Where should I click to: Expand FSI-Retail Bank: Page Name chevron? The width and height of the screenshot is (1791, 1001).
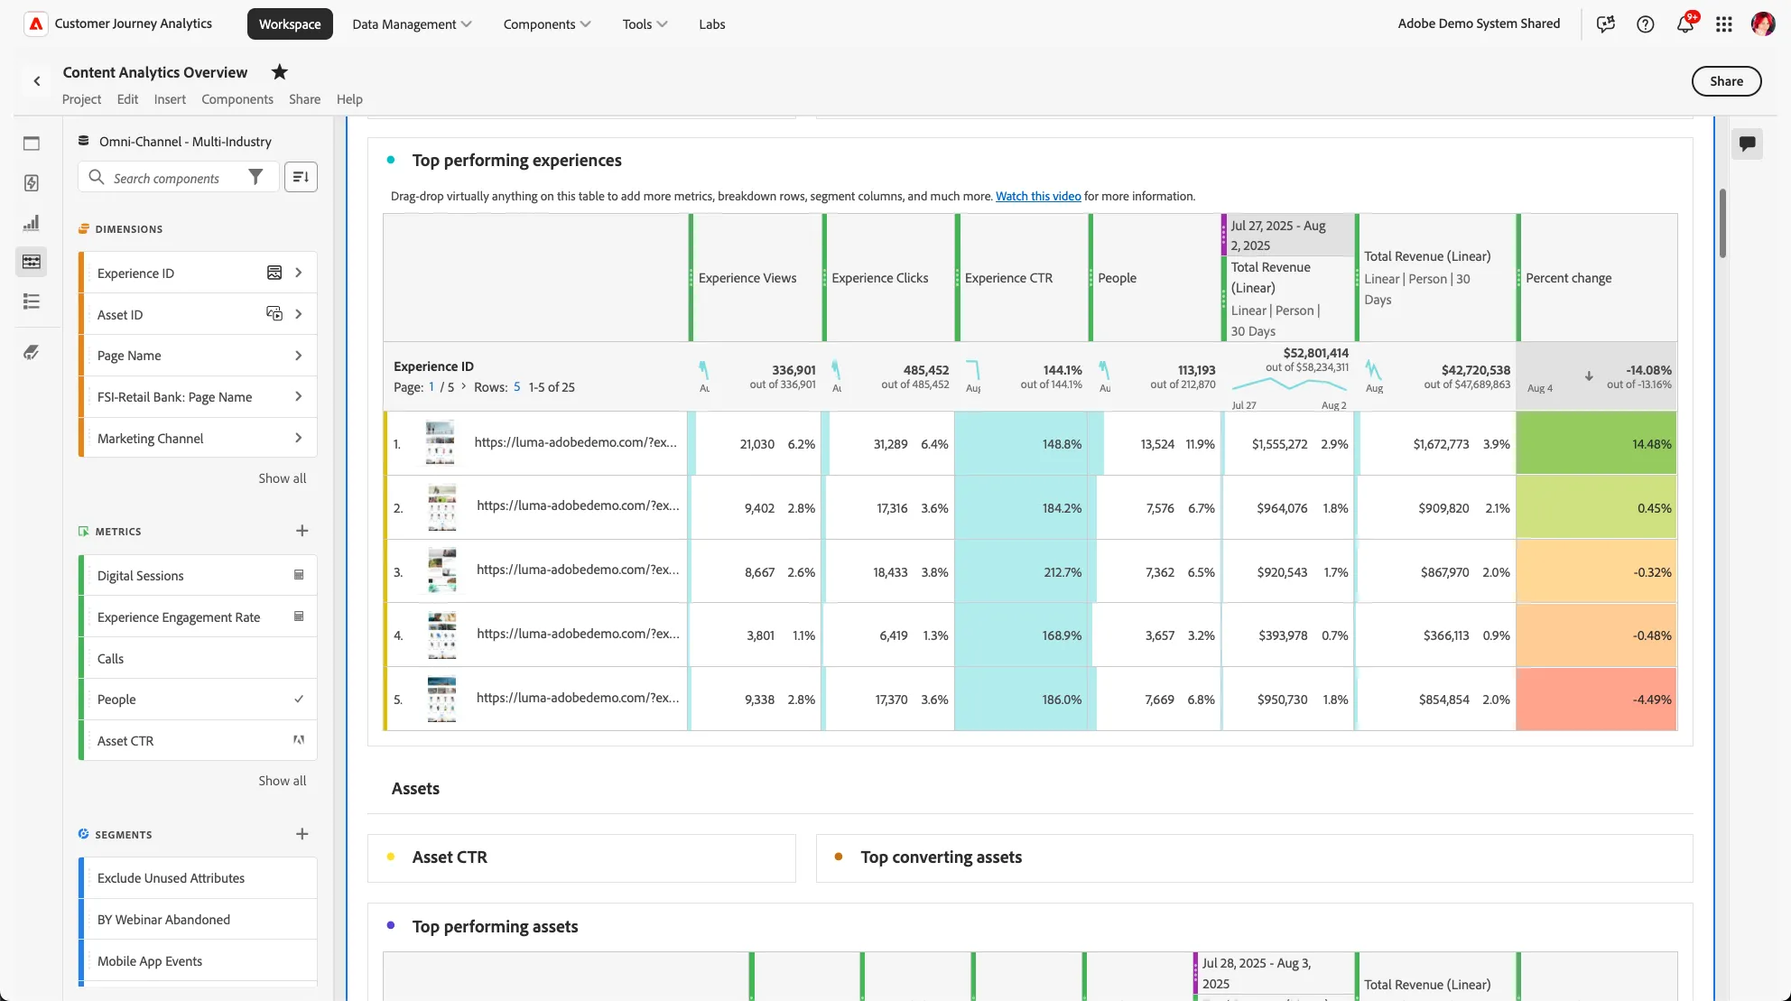(299, 396)
